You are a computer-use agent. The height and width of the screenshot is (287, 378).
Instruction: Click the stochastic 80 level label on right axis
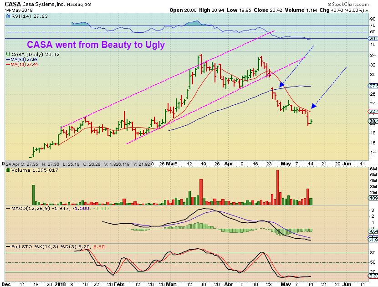click(x=373, y=253)
